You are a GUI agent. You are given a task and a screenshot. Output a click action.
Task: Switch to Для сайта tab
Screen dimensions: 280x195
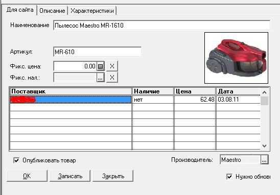(20, 10)
